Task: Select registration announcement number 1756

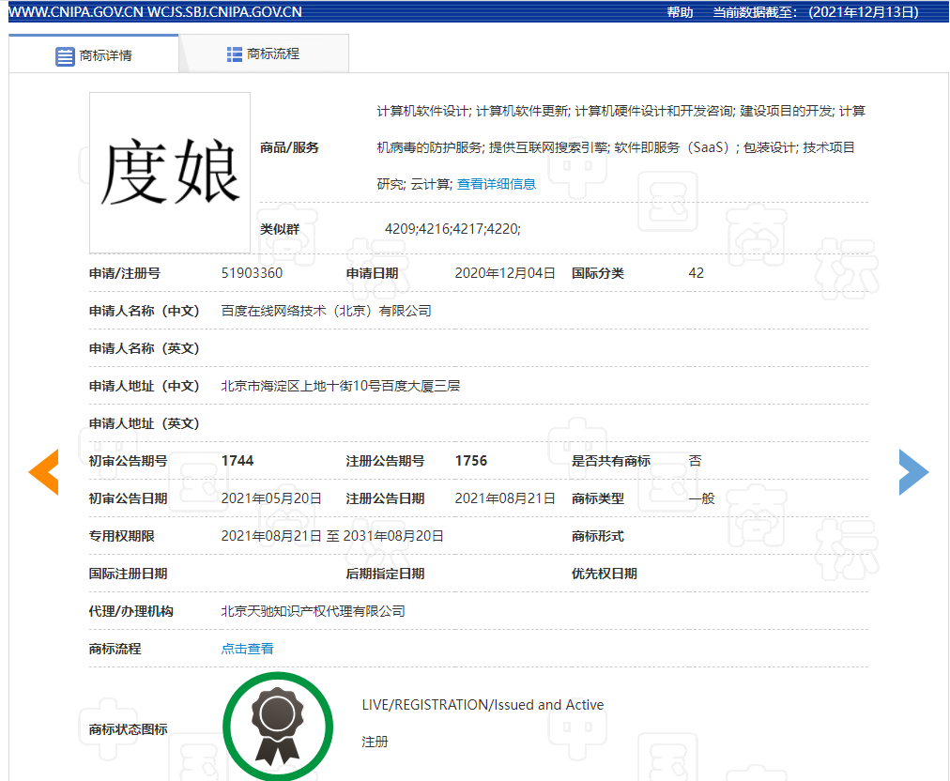Action: pyautogui.click(x=471, y=461)
